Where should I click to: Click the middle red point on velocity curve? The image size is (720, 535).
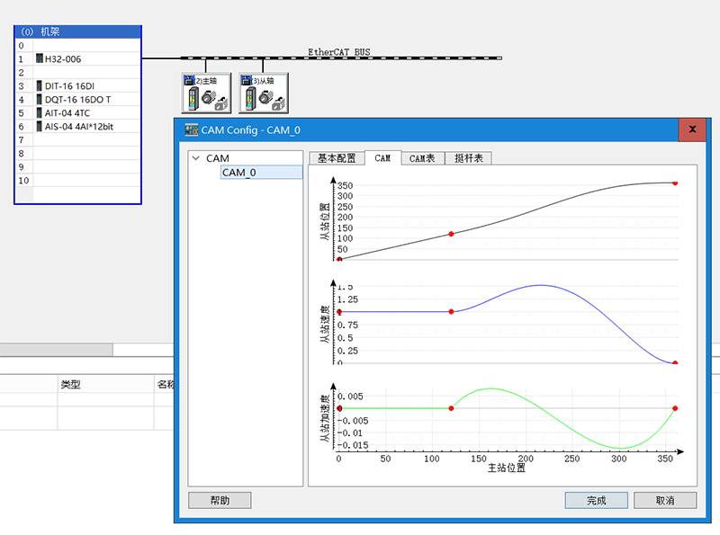click(x=451, y=312)
